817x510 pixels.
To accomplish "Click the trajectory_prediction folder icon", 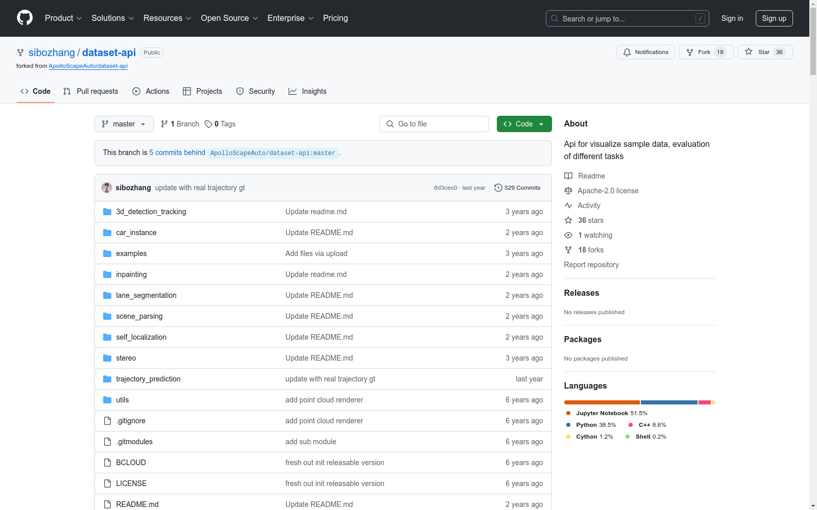I will (x=107, y=379).
